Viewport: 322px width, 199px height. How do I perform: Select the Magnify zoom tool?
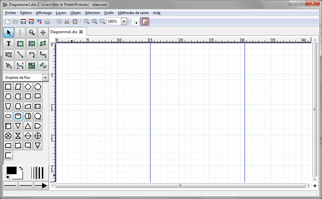point(31,33)
